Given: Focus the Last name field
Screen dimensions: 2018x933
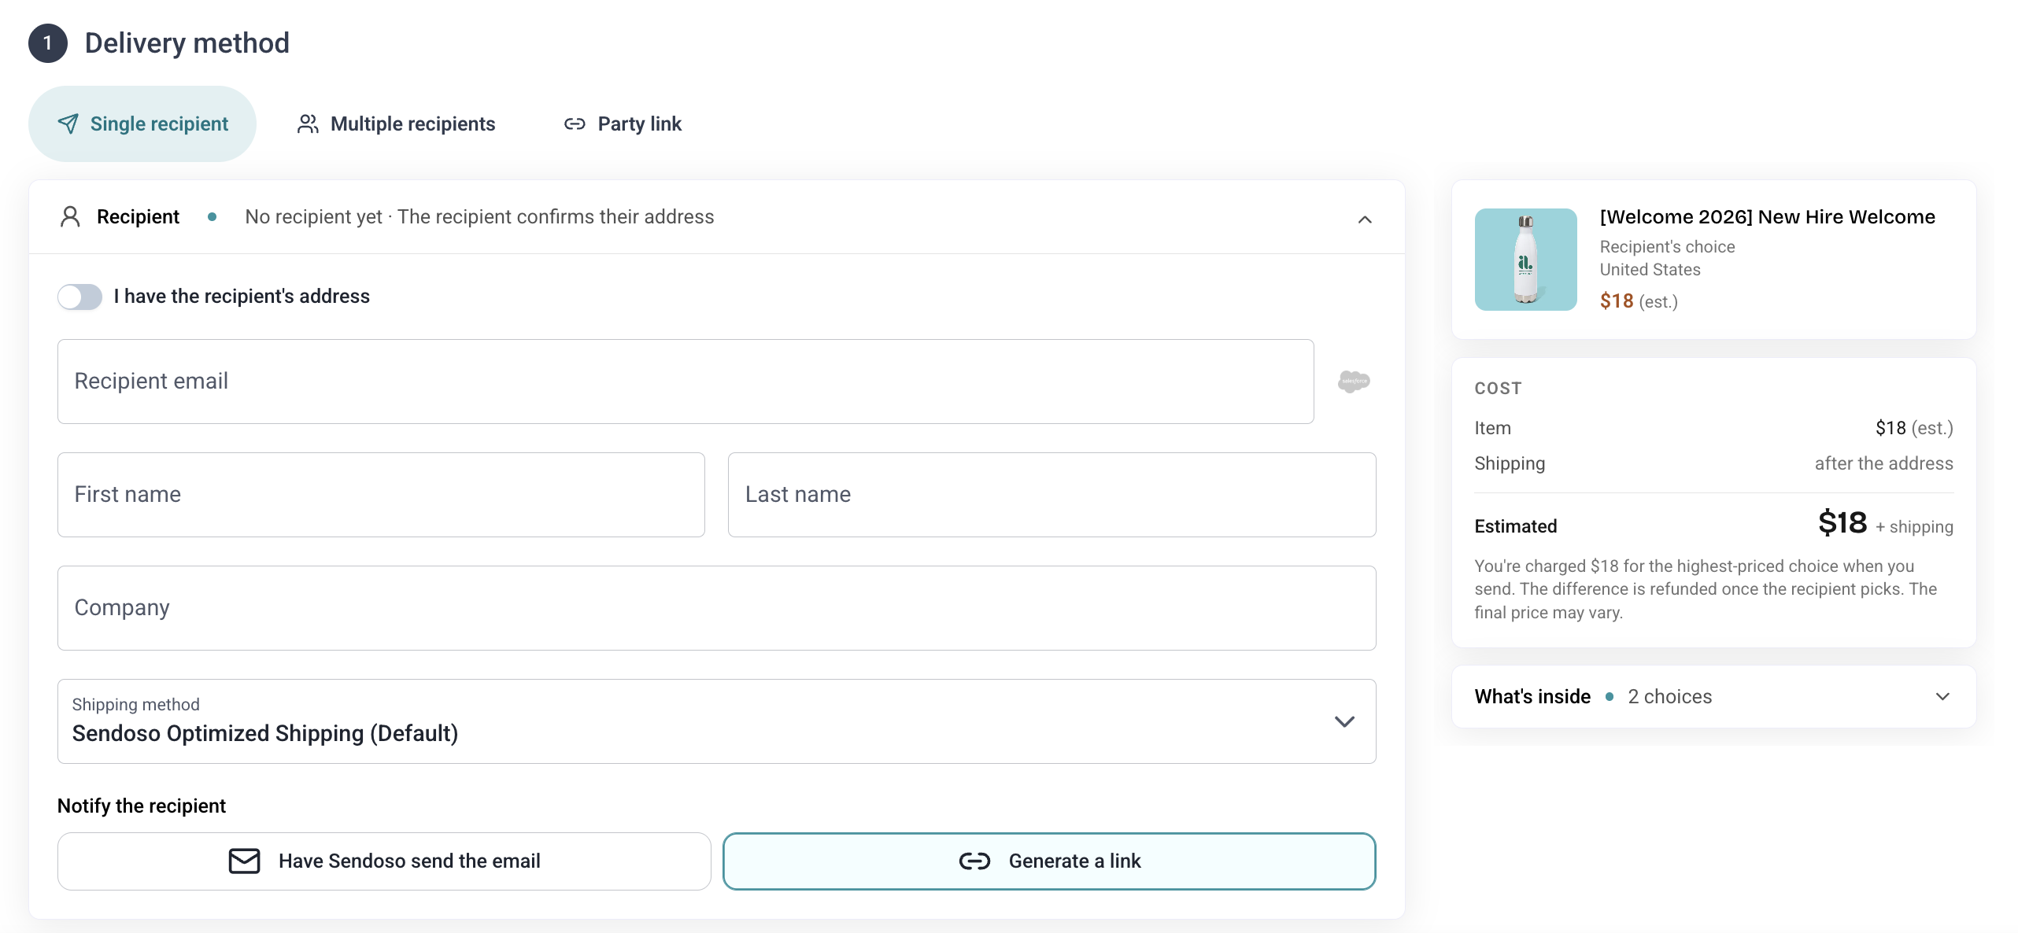Looking at the screenshot, I should (x=1052, y=495).
